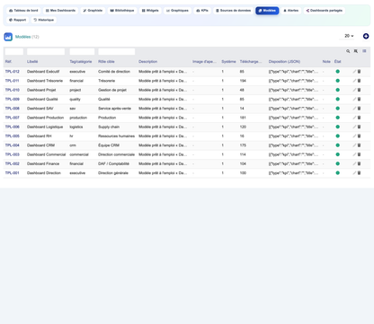374x324 pixels.
Task: Open the column selector list icon
Action: point(364,51)
